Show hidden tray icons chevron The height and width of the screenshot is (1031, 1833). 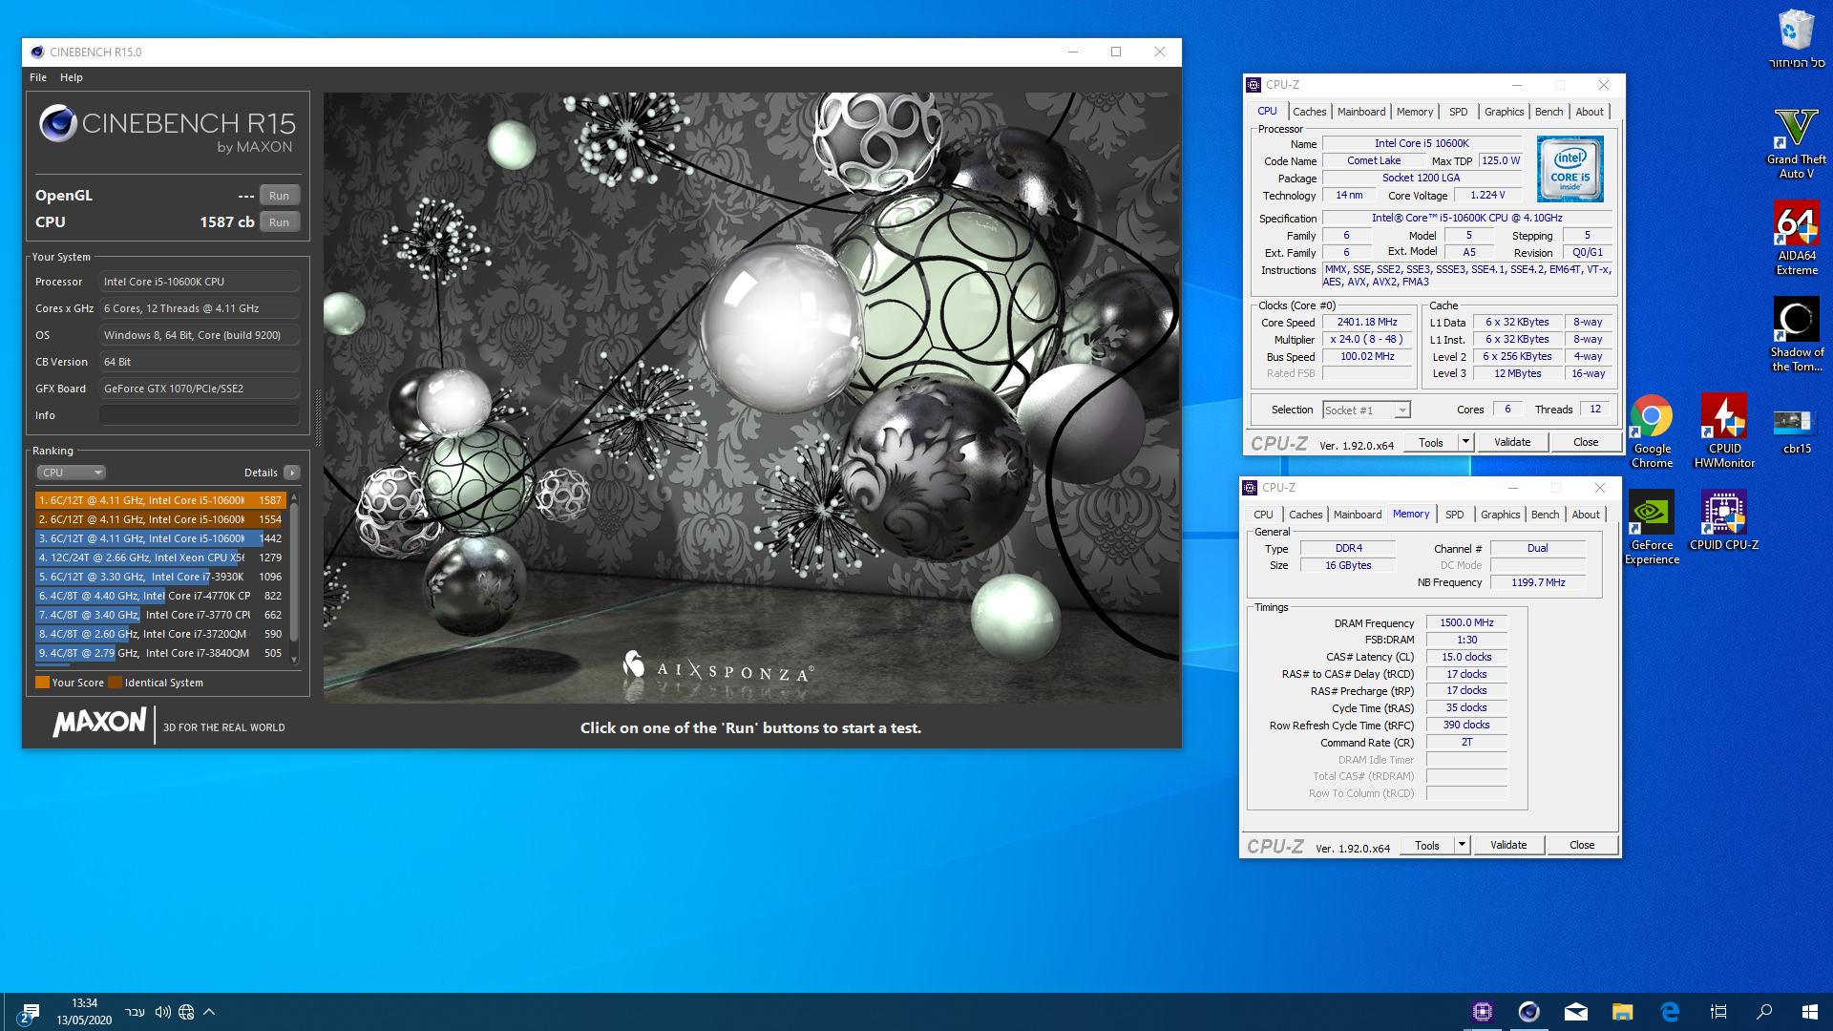pos(209,1012)
